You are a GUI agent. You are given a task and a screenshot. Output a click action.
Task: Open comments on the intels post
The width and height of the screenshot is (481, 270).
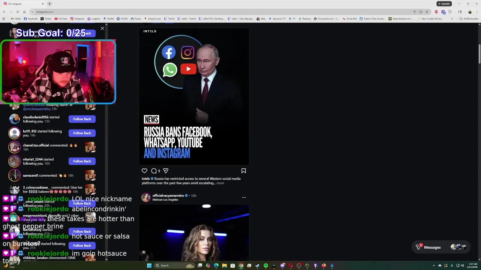[154, 171]
